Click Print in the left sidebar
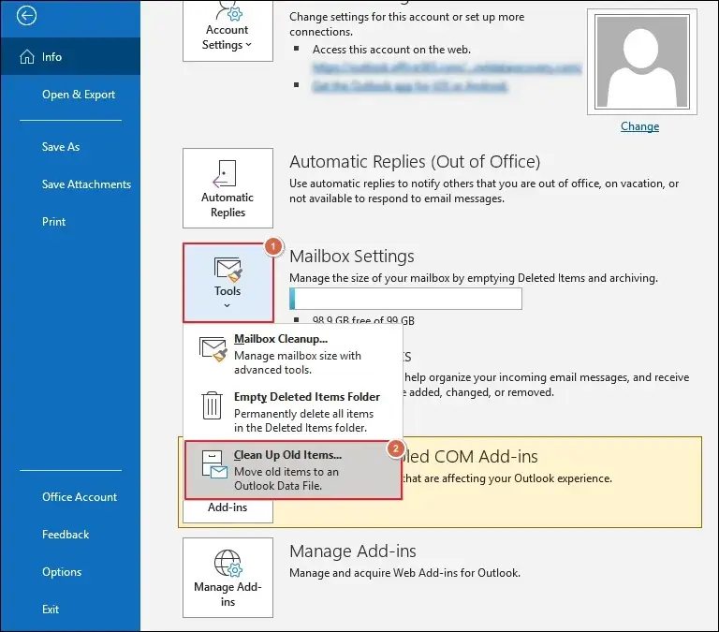The width and height of the screenshot is (719, 632). 54,222
